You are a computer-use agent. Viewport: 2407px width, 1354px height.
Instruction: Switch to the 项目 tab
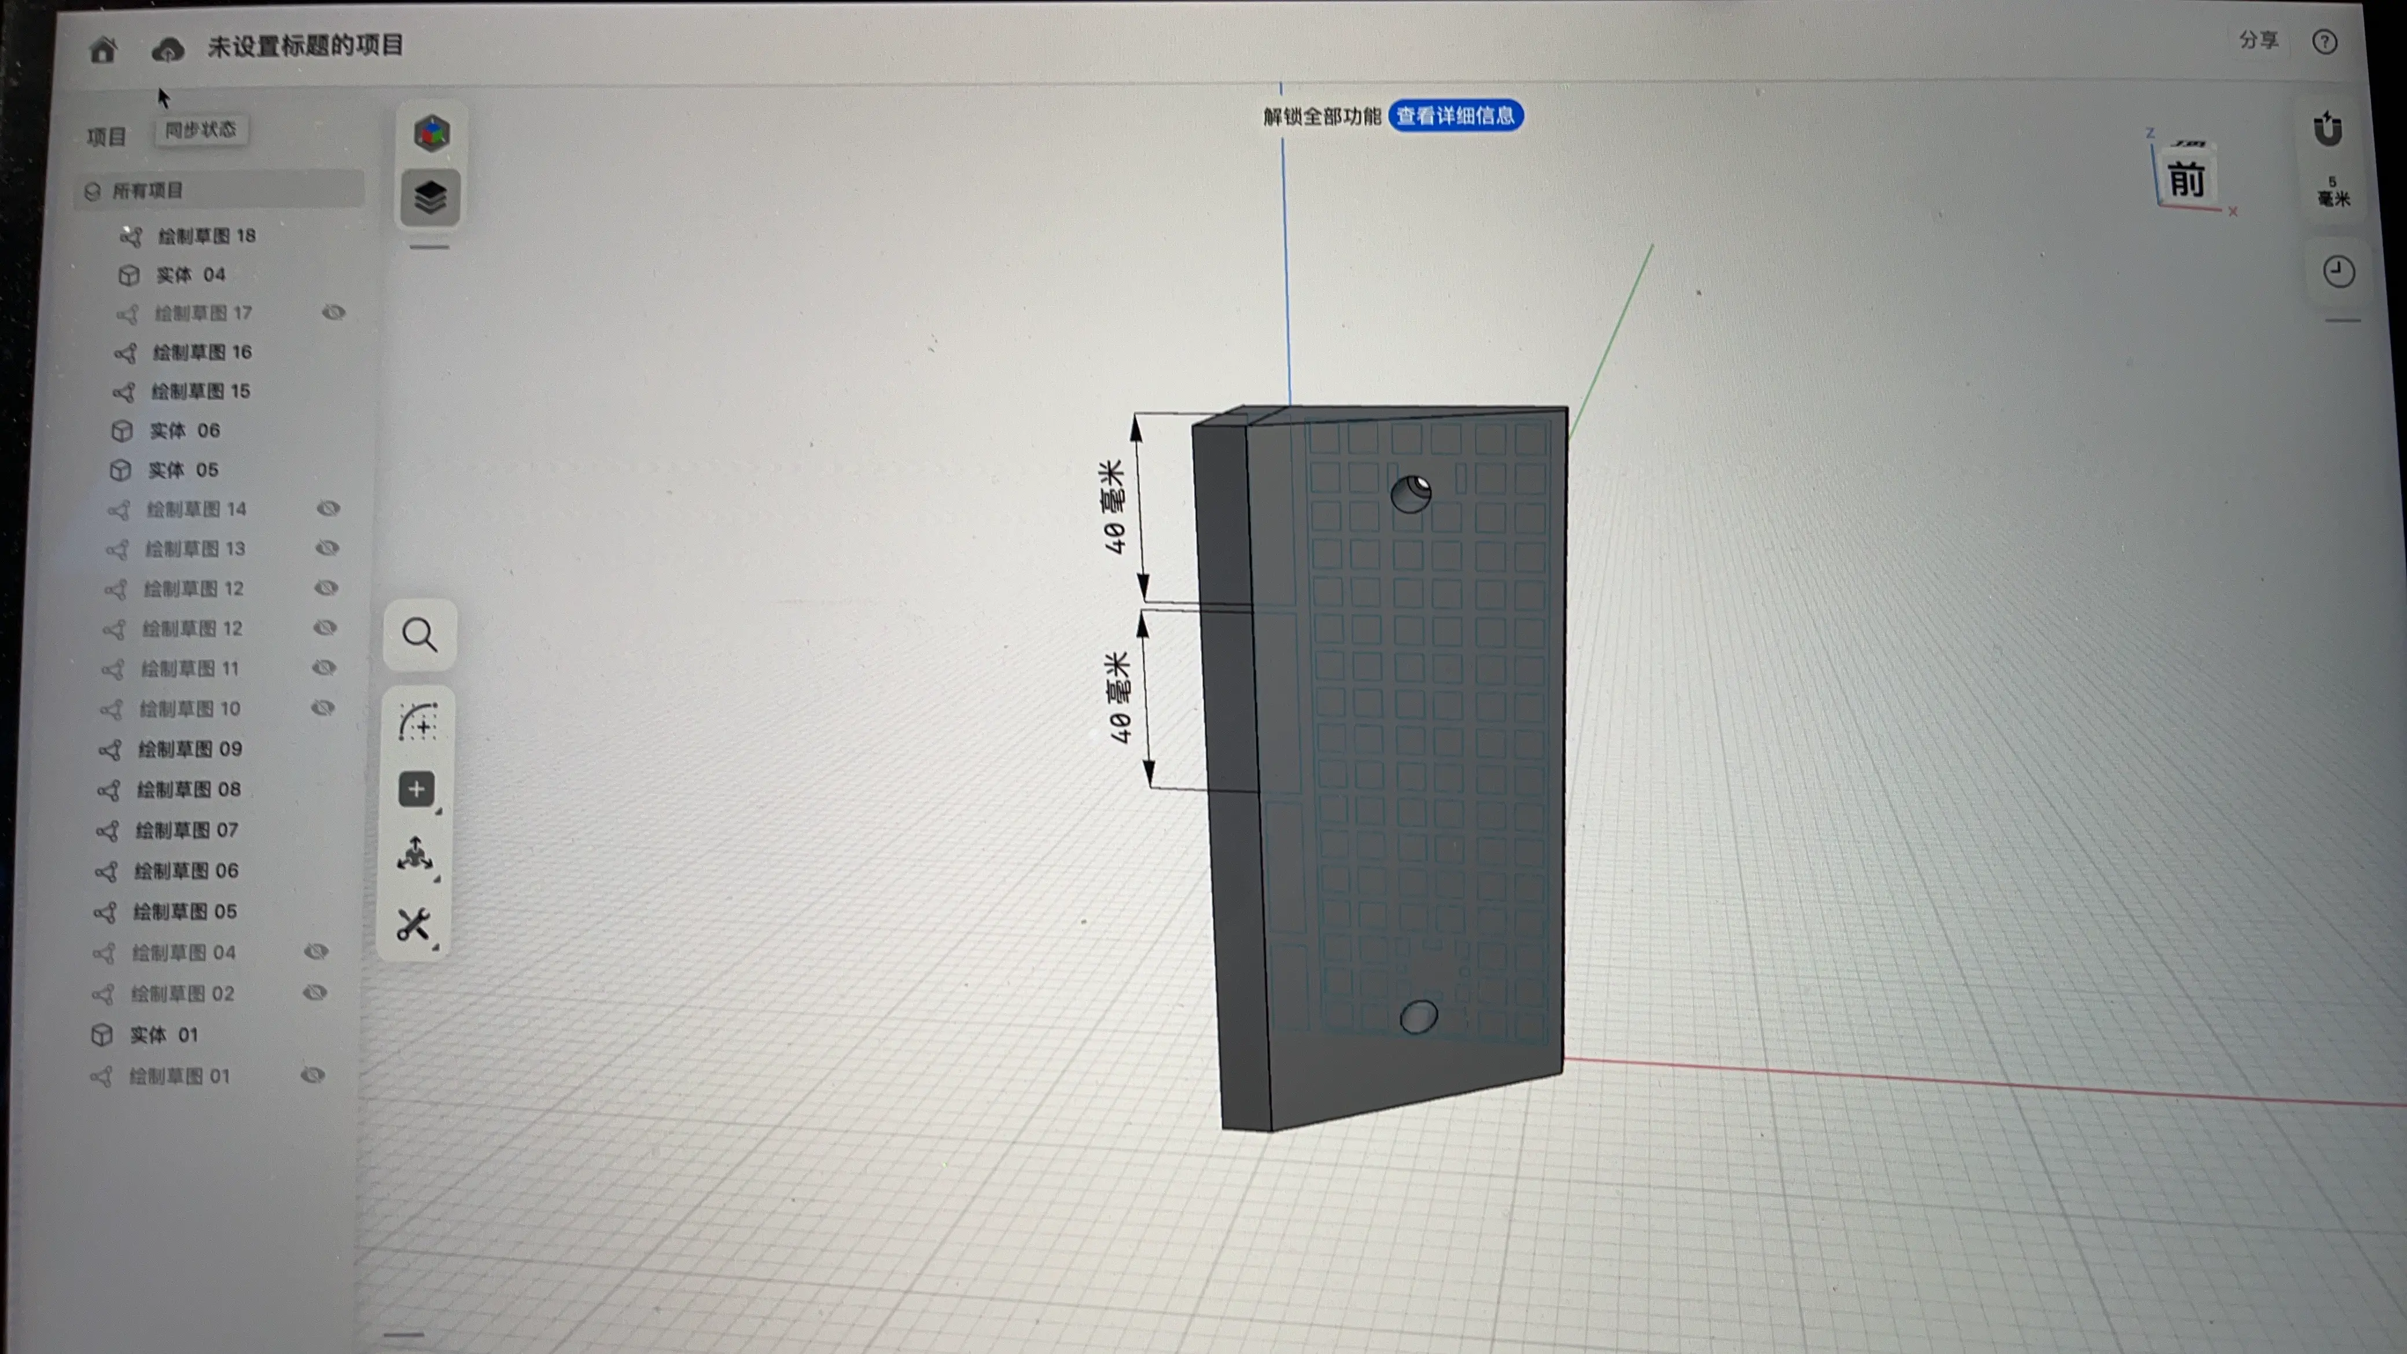pyautogui.click(x=106, y=137)
